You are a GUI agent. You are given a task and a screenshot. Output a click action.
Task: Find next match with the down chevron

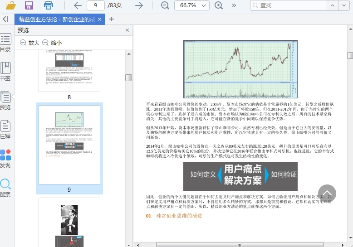344,5
